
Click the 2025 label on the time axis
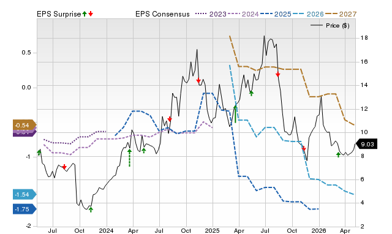213,230
